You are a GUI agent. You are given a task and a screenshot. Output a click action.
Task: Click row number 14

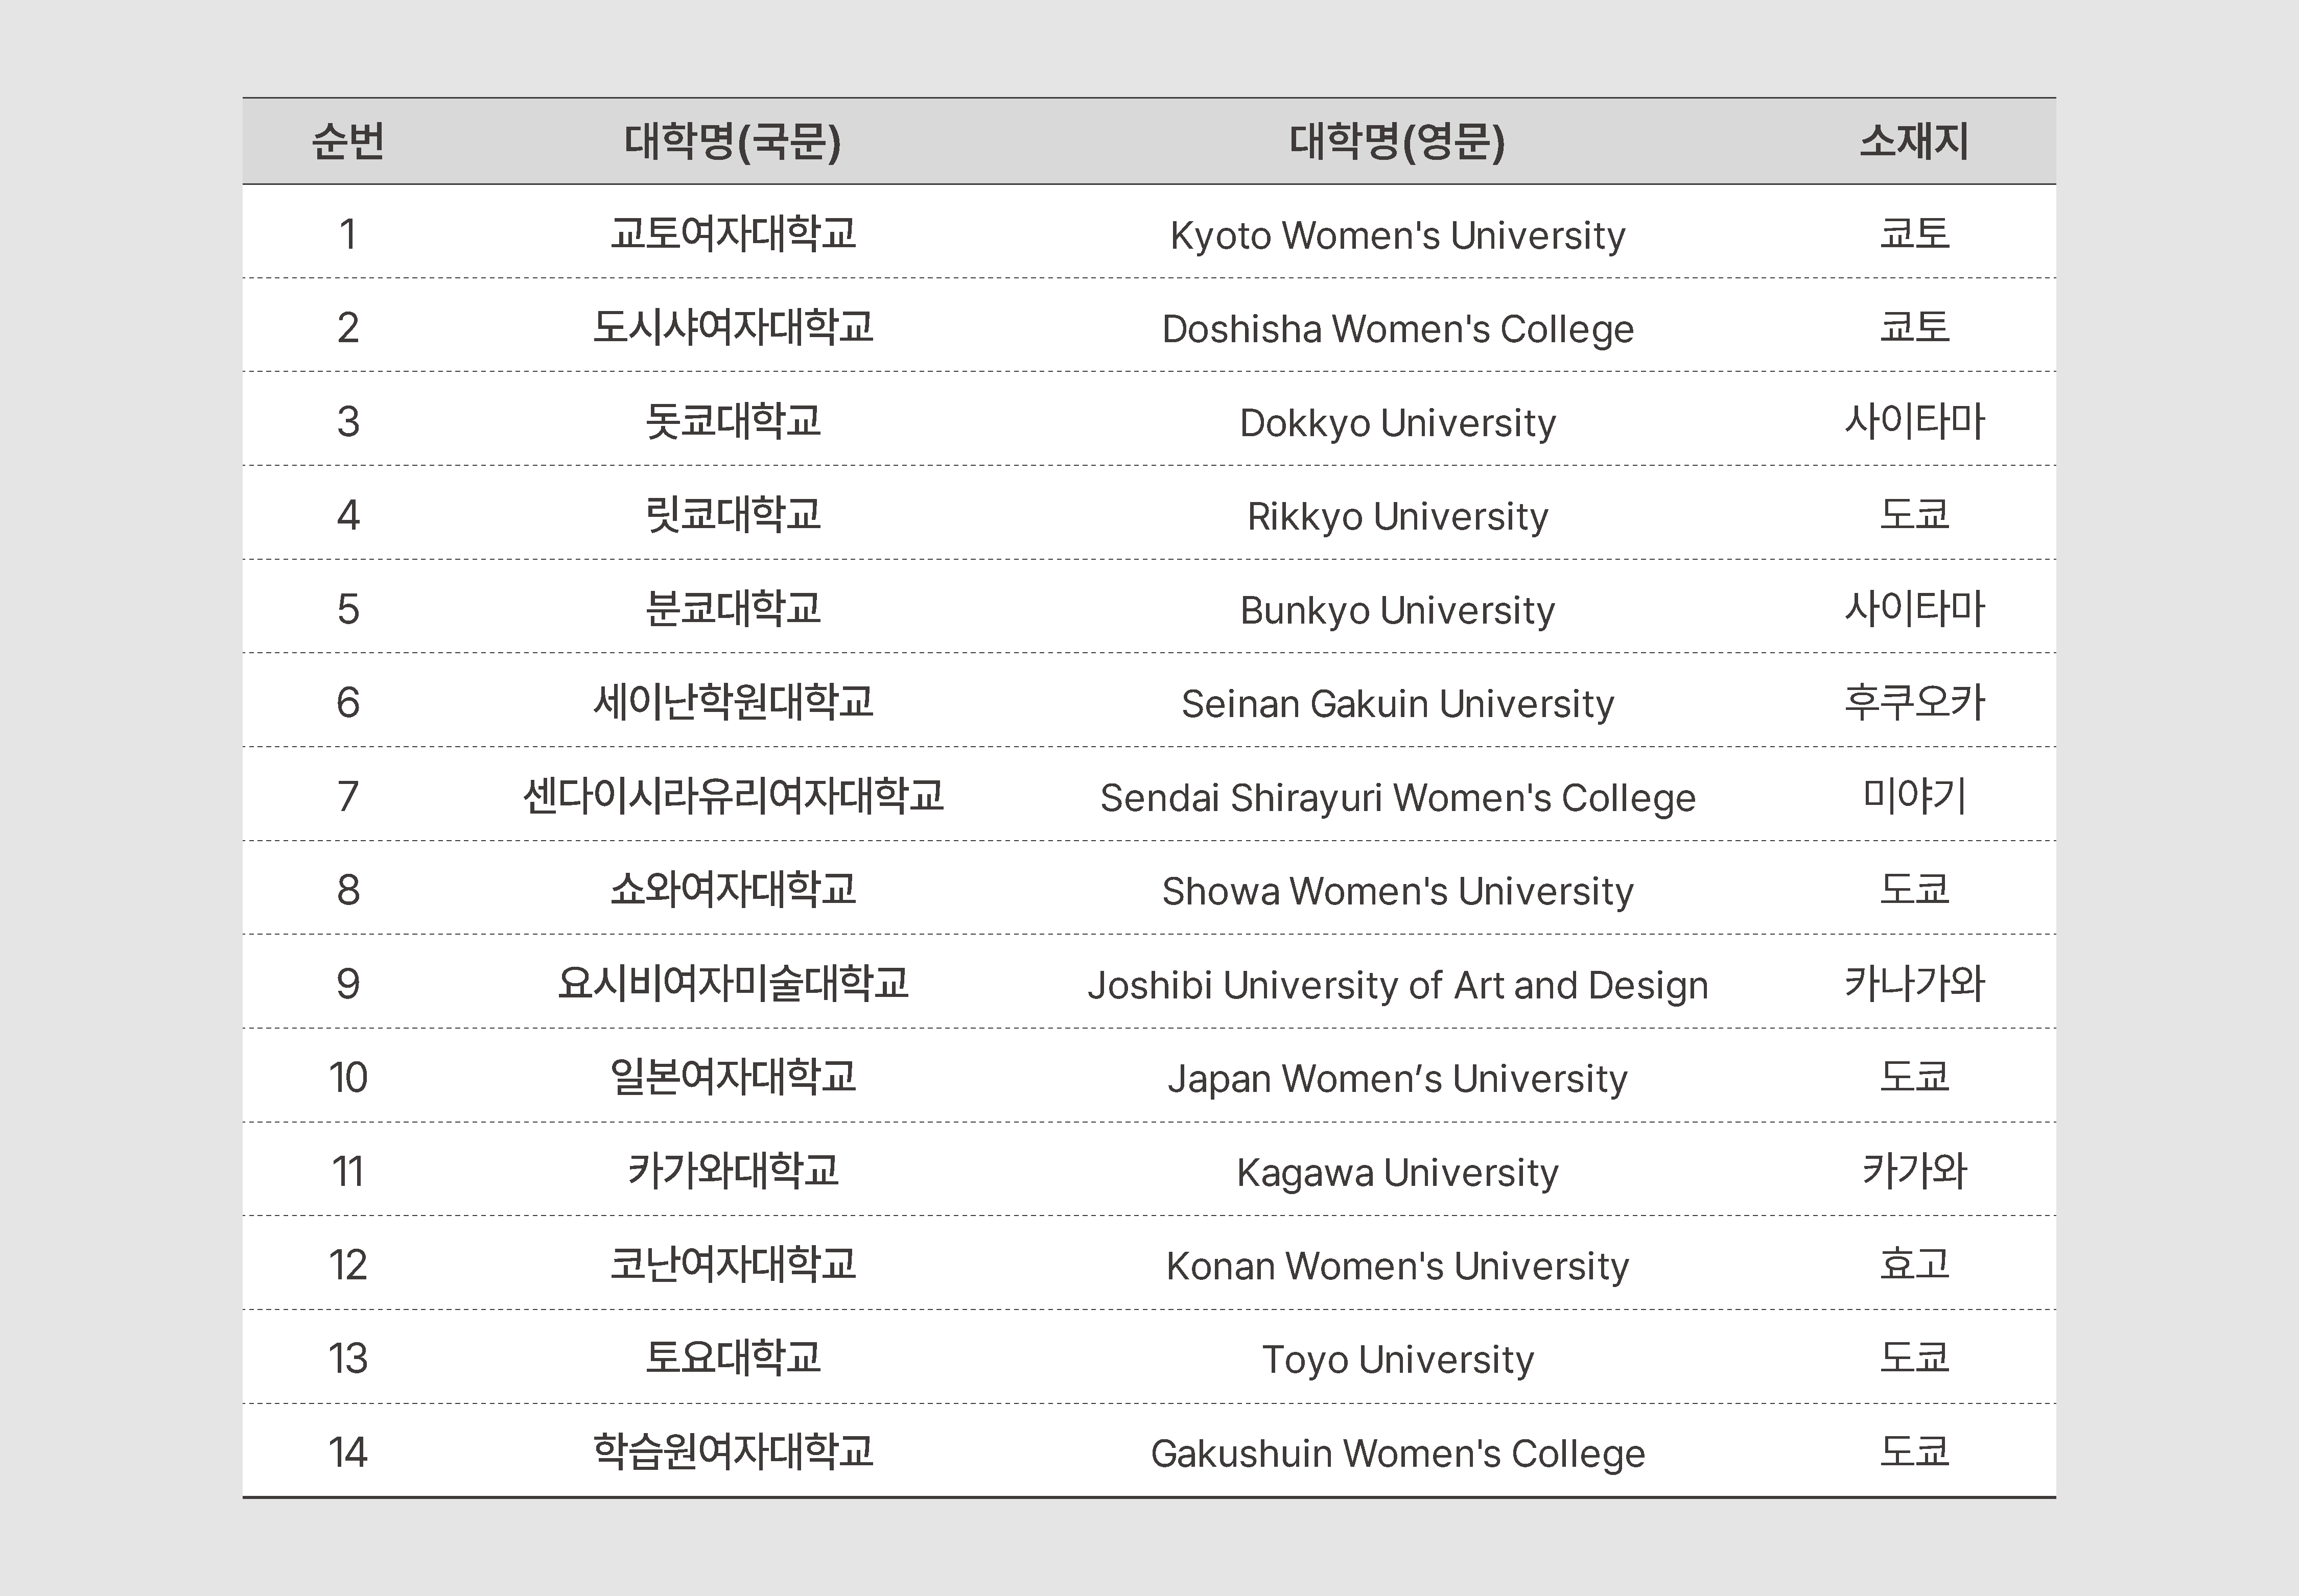347,1452
